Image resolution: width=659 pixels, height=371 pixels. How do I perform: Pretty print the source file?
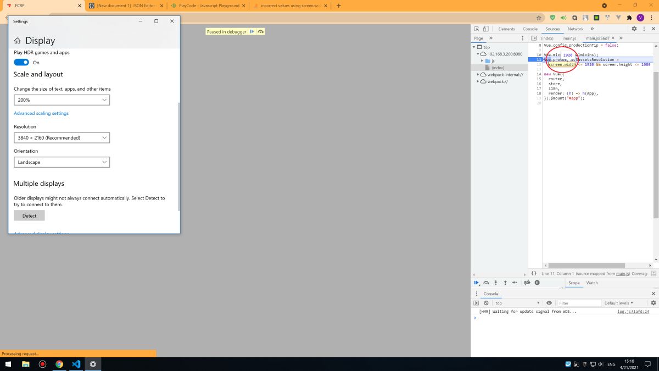(534, 273)
